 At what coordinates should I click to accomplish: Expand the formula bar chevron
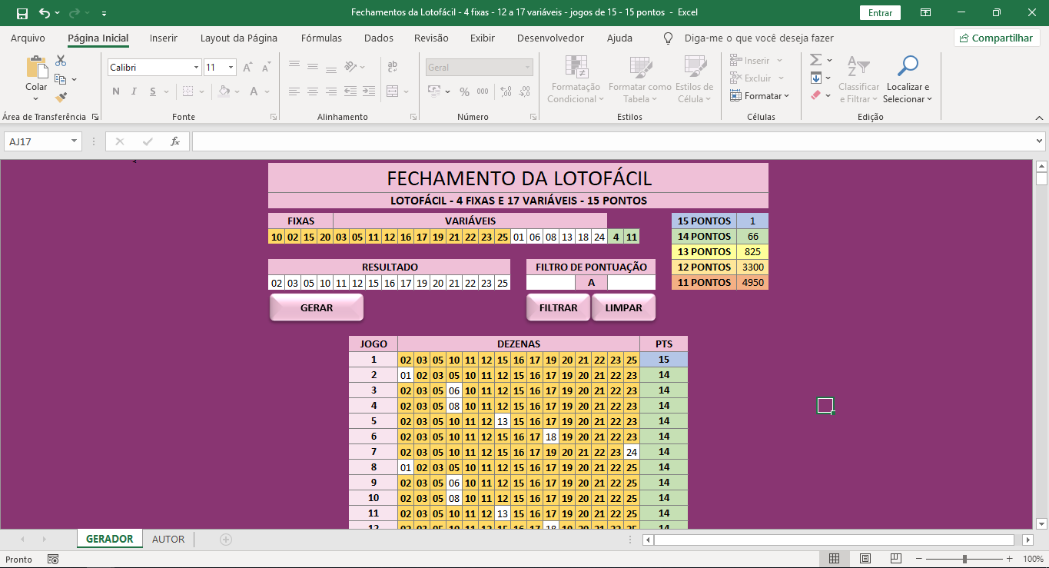pyautogui.click(x=1040, y=141)
